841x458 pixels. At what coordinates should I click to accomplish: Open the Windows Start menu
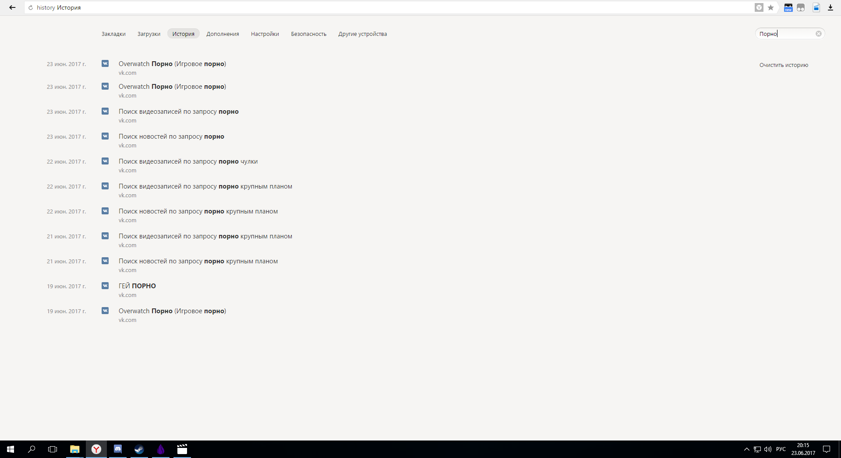point(11,449)
